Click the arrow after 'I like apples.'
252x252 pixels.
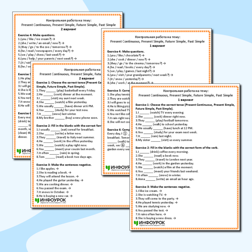tap(57, 169)
